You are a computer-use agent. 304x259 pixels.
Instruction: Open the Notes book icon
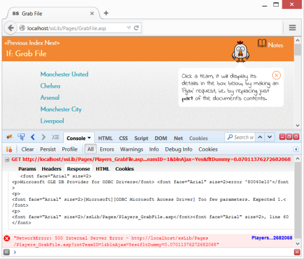262,43
